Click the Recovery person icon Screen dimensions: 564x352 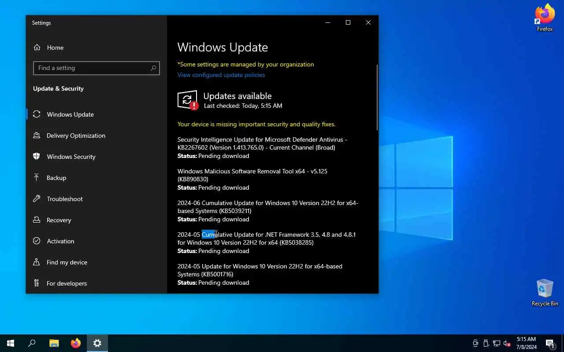click(x=37, y=220)
